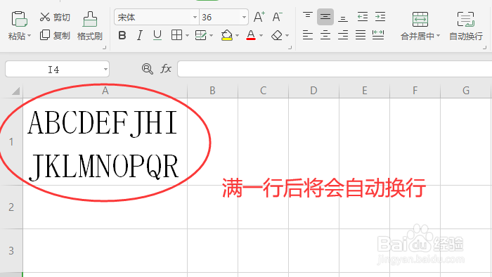Increase indent of cell text

pyautogui.click(x=380, y=17)
